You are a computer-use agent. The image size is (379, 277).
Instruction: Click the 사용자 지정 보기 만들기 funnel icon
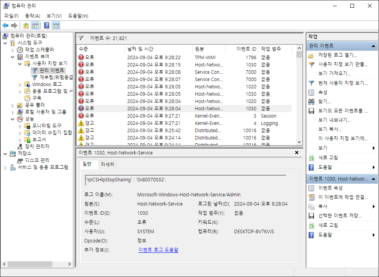point(311,65)
